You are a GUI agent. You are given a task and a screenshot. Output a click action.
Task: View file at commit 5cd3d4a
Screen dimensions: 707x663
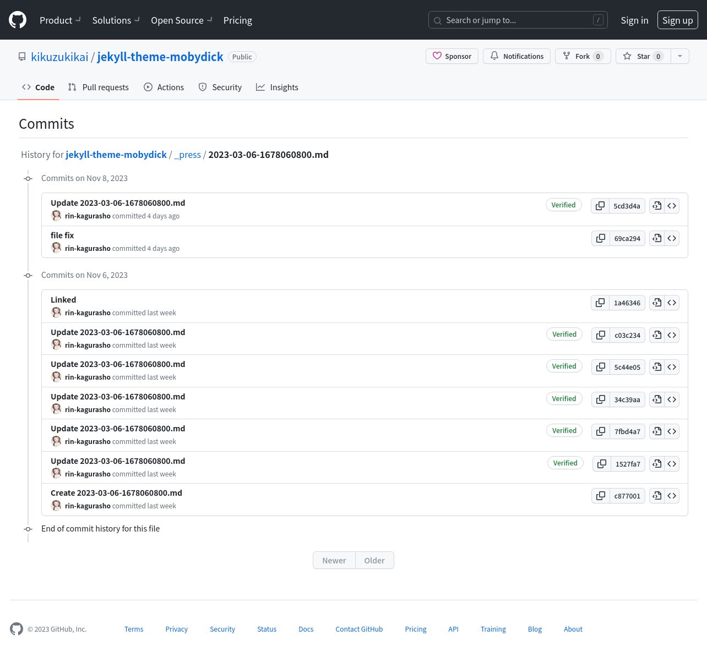click(x=657, y=206)
